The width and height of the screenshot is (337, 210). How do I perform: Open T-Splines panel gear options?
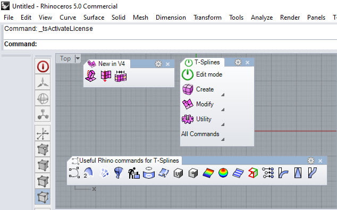pos(238,62)
